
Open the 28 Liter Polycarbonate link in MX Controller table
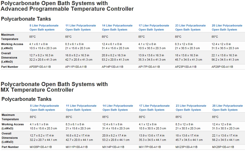coord(227,108)
